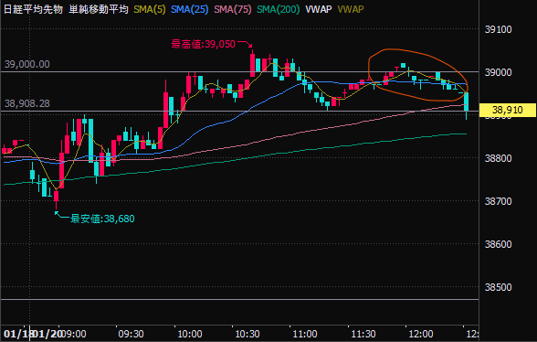537x342 pixels.
Task: Click the 最安値:38,680 low annotation
Action: pos(102,219)
